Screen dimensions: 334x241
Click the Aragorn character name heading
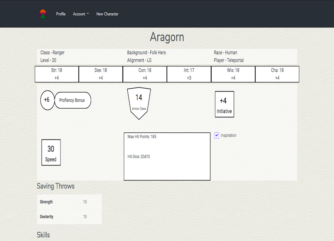(x=167, y=37)
